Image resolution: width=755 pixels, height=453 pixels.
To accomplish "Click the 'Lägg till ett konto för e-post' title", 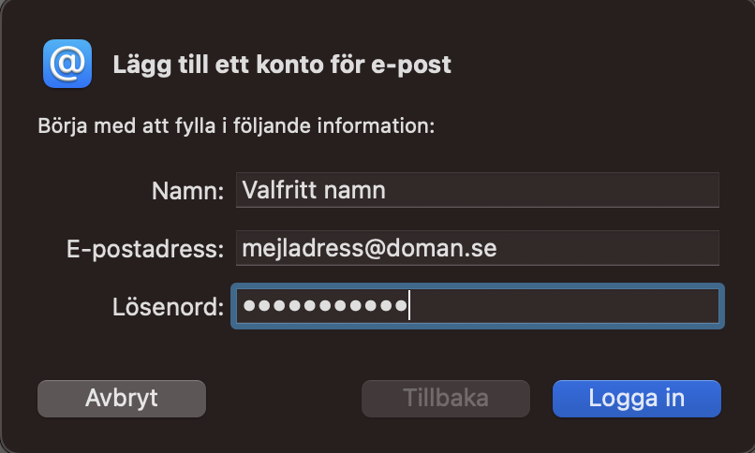I will [x=282, y=65].
